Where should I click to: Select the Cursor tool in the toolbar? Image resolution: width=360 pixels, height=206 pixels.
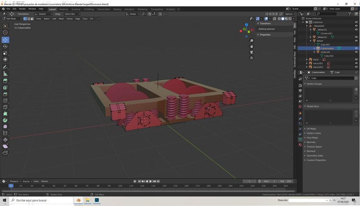point(5,33)
